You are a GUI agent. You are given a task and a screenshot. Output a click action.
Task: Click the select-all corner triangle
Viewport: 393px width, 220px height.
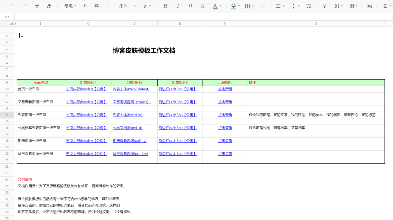point(11,23)
